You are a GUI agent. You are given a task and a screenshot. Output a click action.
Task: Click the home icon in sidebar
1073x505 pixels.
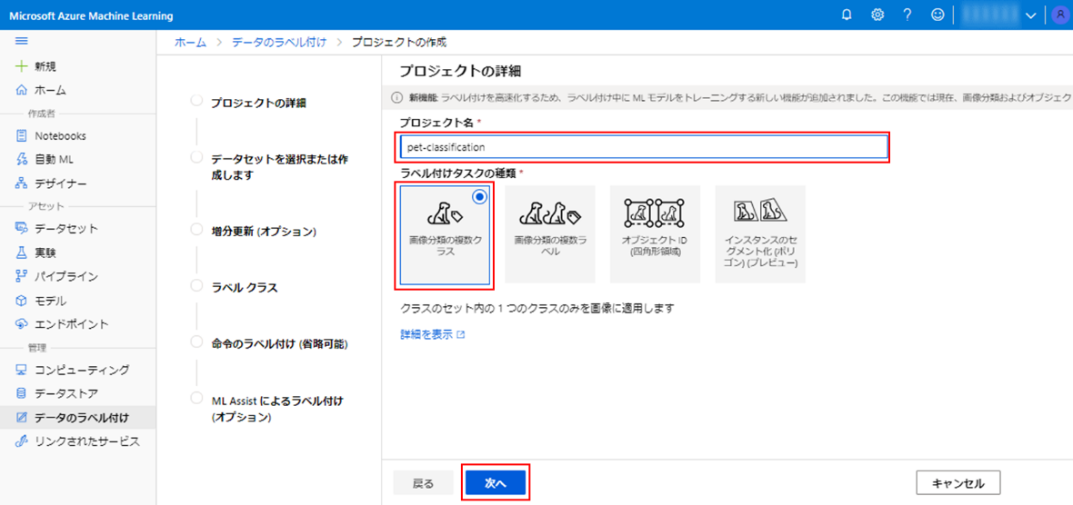pos(21,90)
